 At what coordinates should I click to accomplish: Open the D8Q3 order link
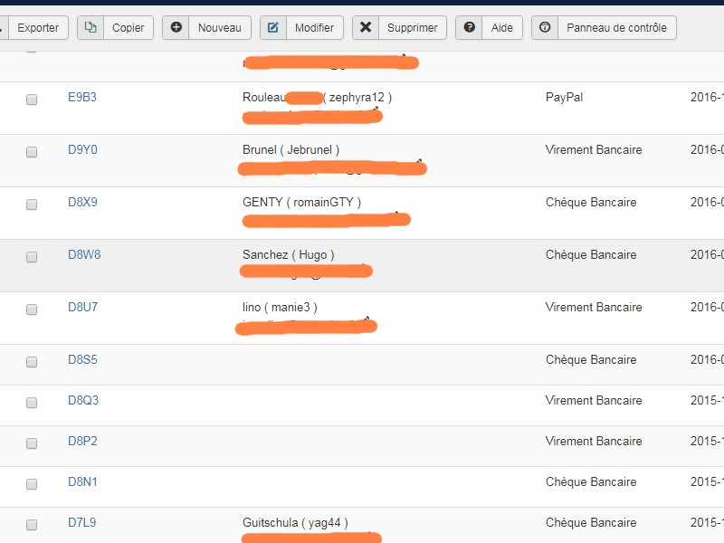(x=83, y=400)
